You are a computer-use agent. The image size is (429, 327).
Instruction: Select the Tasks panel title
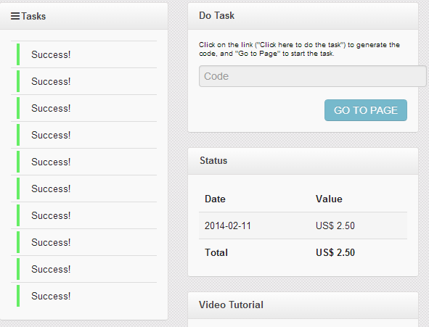[33, 16]
